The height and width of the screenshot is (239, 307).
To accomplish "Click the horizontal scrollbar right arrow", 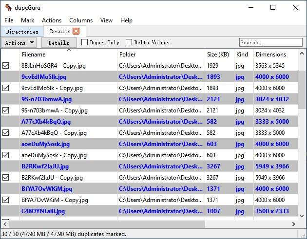I will coord(294,223).
